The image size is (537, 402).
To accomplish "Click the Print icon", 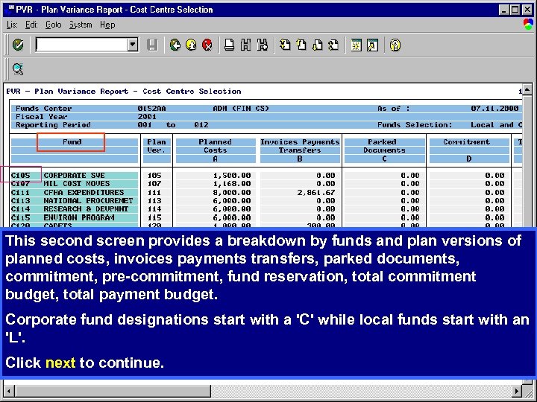I will [229, 45].
